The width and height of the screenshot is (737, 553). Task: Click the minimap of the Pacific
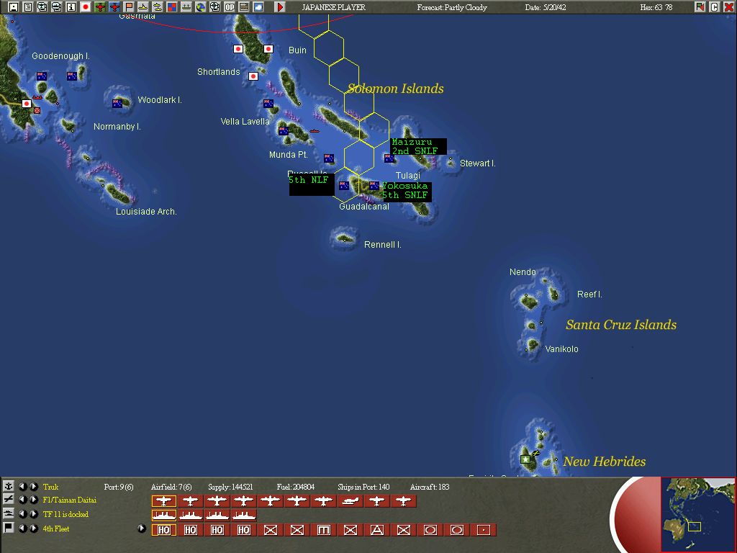coord(698,514)
